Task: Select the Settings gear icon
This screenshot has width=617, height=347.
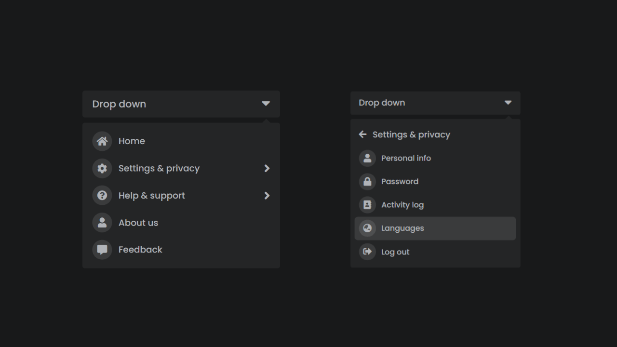Action: click(x=102, y=168)
